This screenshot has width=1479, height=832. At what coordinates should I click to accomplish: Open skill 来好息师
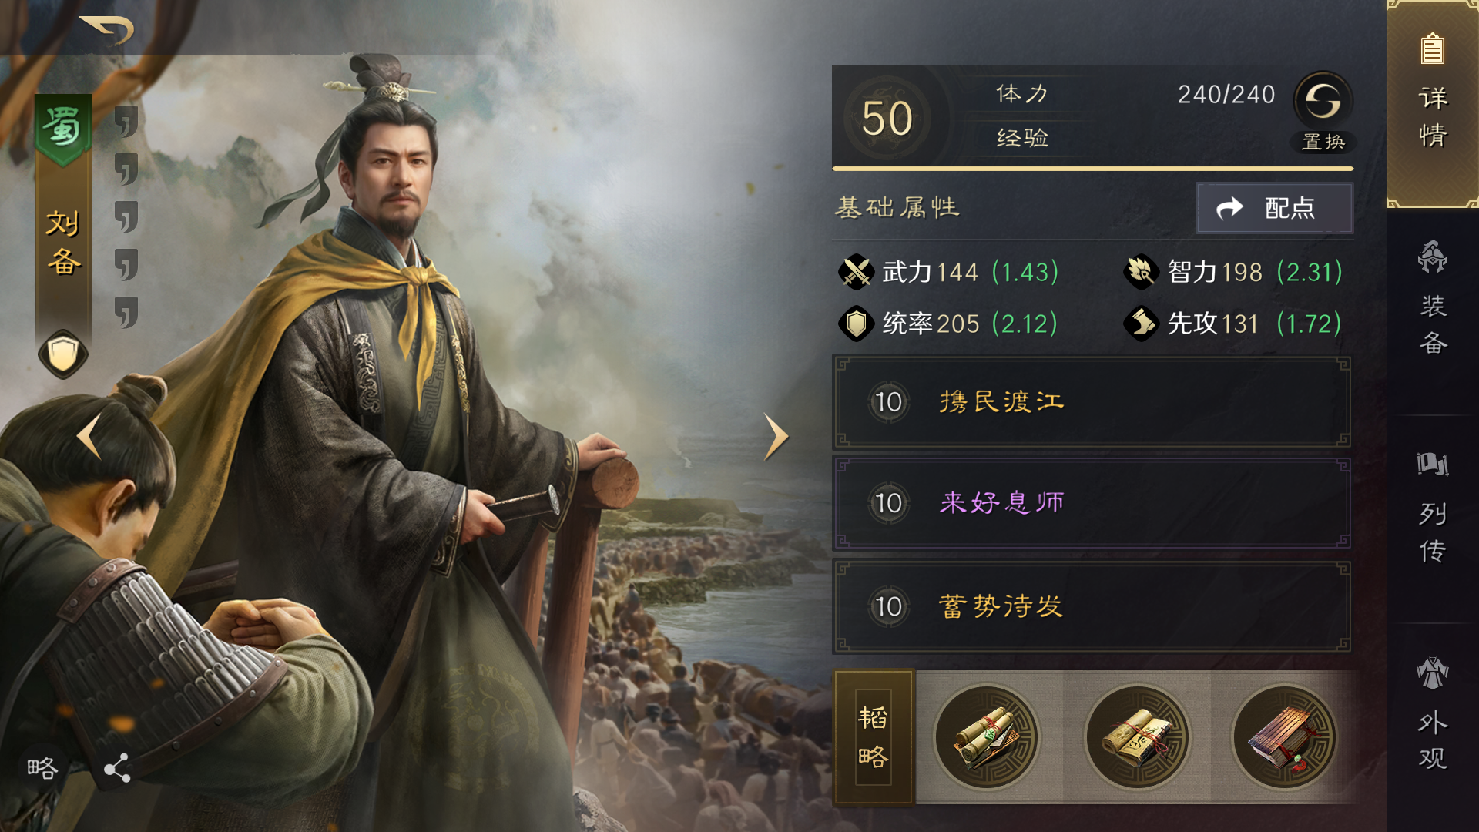[x=1092, y=504]
